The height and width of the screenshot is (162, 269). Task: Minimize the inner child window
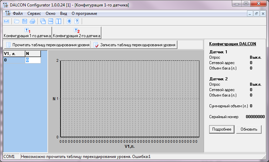tap(250, 13)
